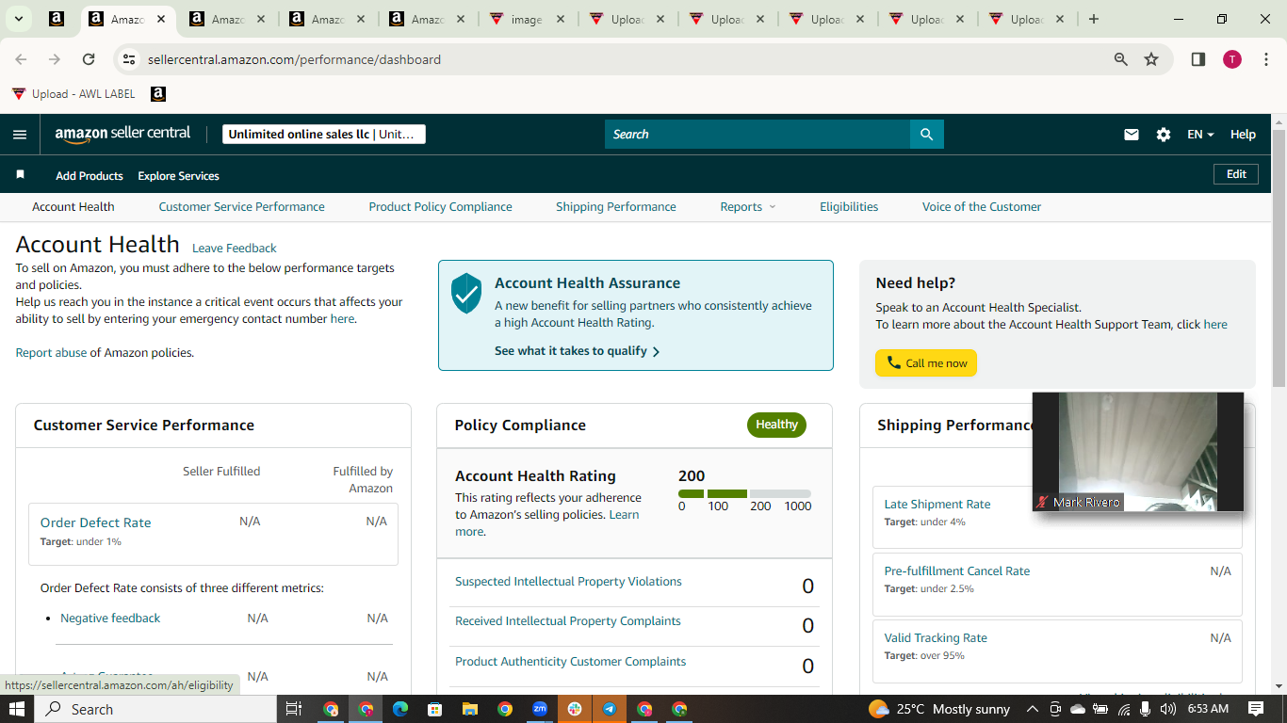Bookmark this page with the star icon

pos(1151,59)
